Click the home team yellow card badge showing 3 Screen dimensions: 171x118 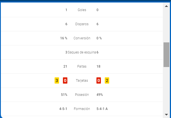click(57, 81)
